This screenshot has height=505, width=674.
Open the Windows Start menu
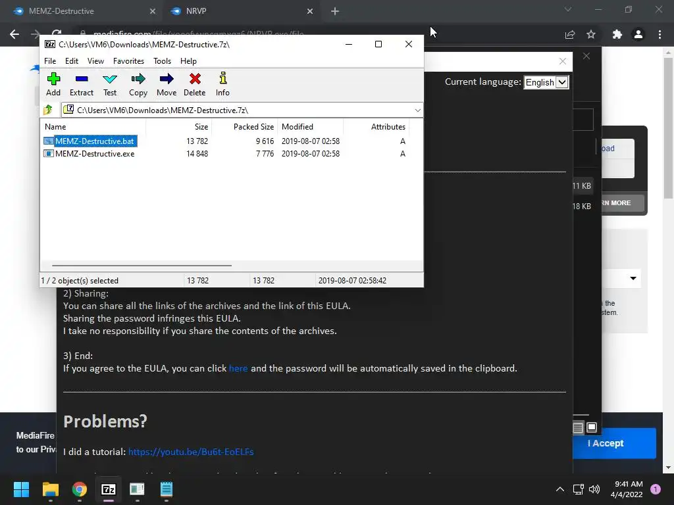point(21,489)
